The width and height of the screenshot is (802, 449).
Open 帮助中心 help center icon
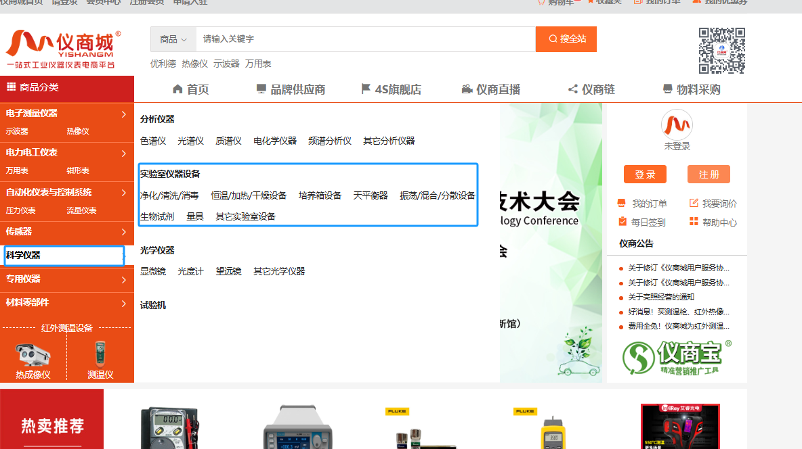[694, 222]
